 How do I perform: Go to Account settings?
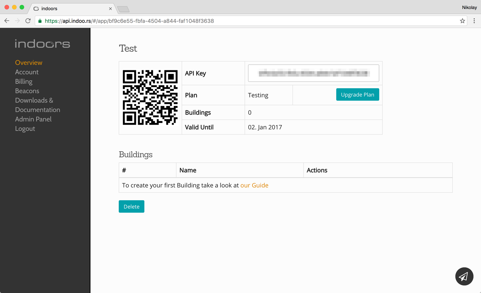point(27,72)
